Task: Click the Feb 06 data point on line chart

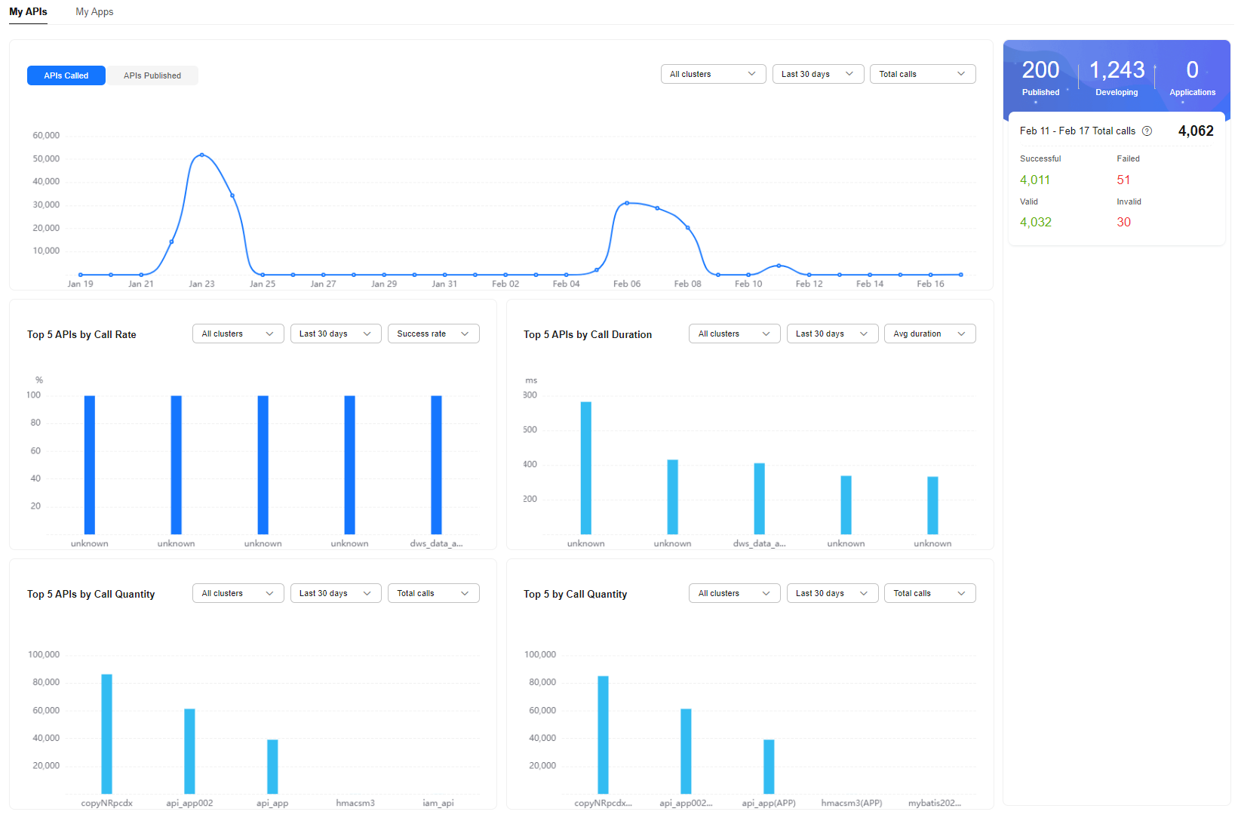Action: (627, 203)
